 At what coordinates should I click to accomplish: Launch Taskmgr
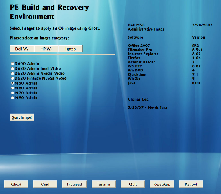pyautogui.click(x=103, y=184)
